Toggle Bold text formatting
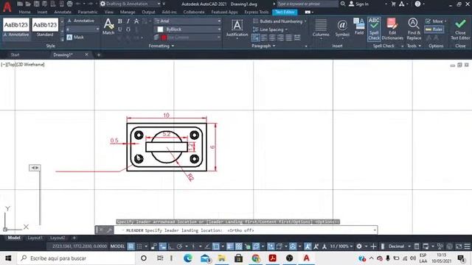This screenshot has height=265, width=472. tap(119, 21)
